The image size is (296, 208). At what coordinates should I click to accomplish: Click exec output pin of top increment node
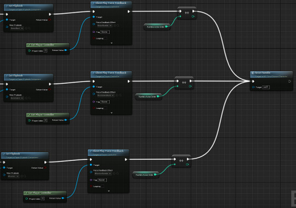coord(193,11)
